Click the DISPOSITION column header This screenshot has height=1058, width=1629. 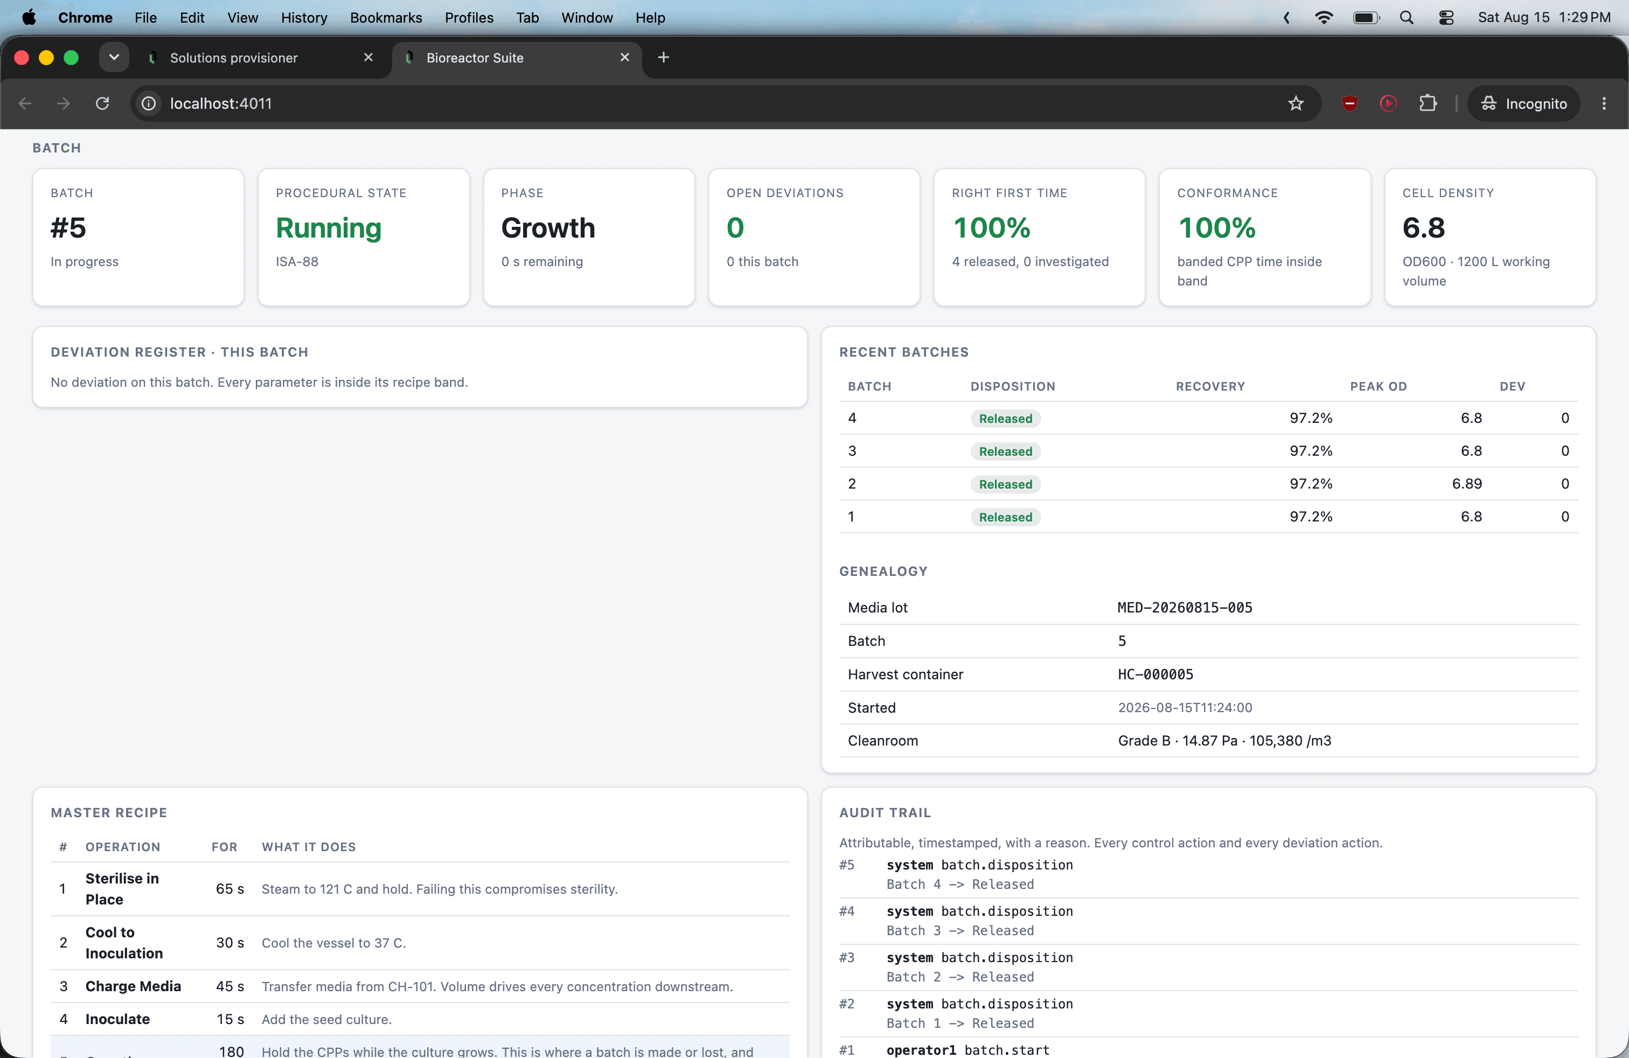1012,386
